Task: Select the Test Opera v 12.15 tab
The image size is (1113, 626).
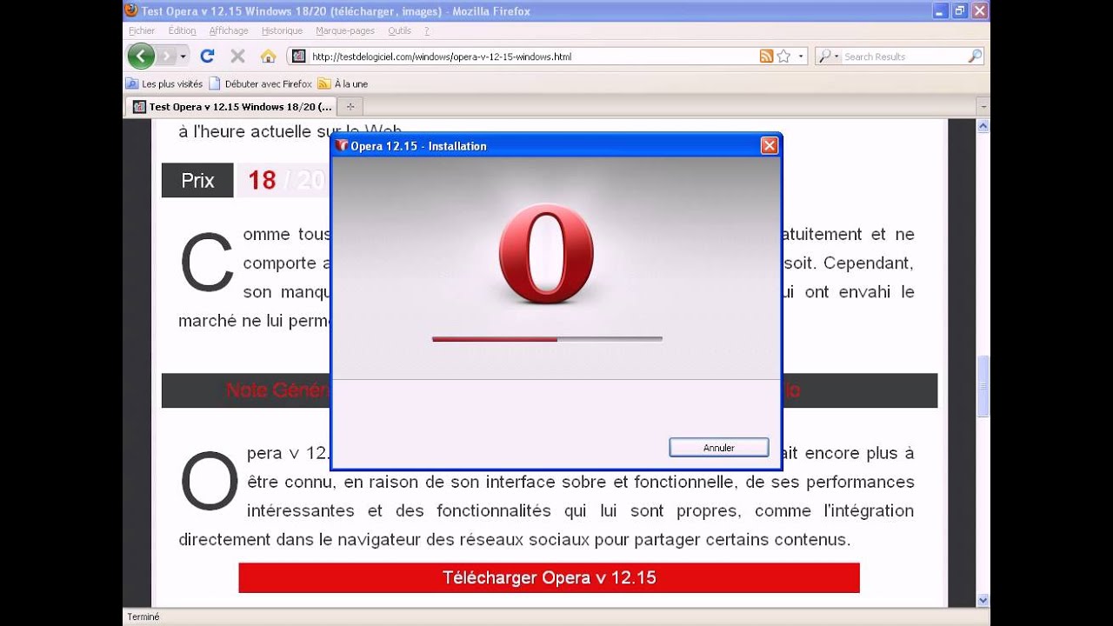Action: coord(231,107)
